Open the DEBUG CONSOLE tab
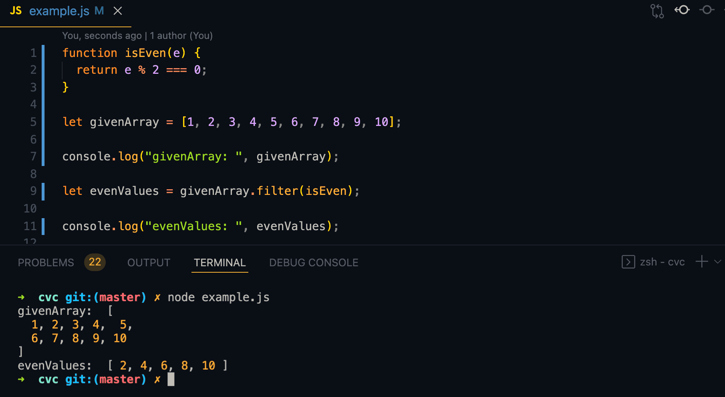 pyautogui.click(x=314, y=262)
